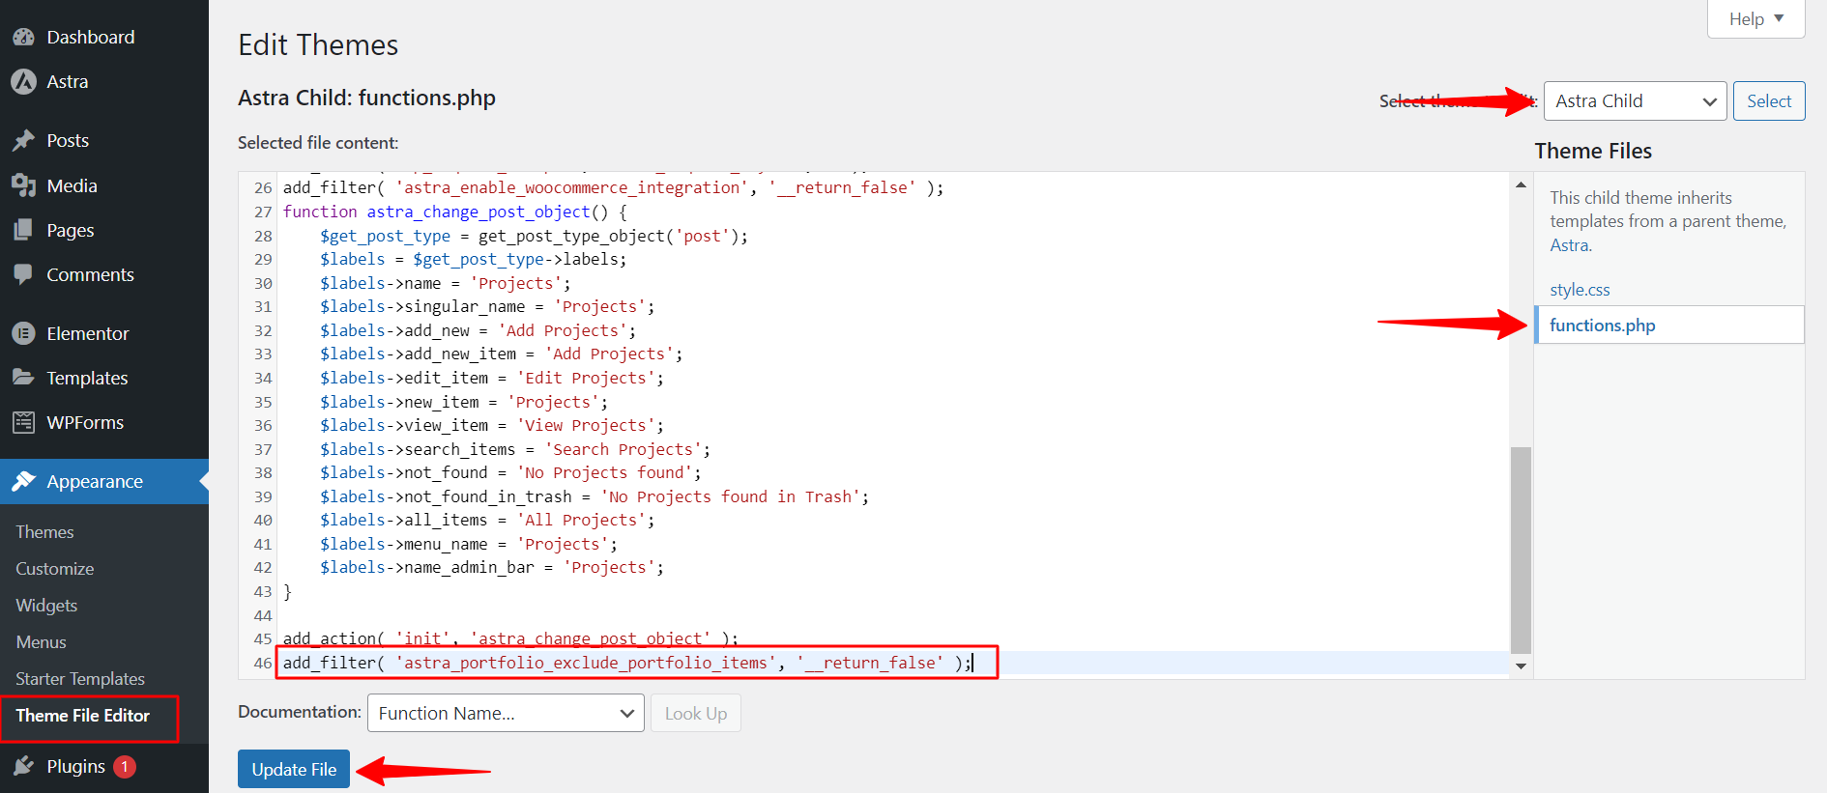Click the 'Astra Child: functions.php' heading
Viewport: 1827px width, 793px height.
[x=366, y=98]
